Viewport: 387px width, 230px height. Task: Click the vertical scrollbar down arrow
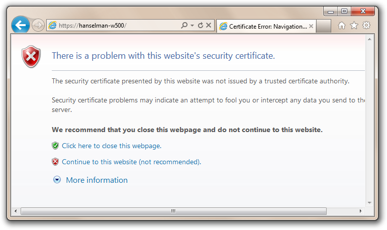370,203
